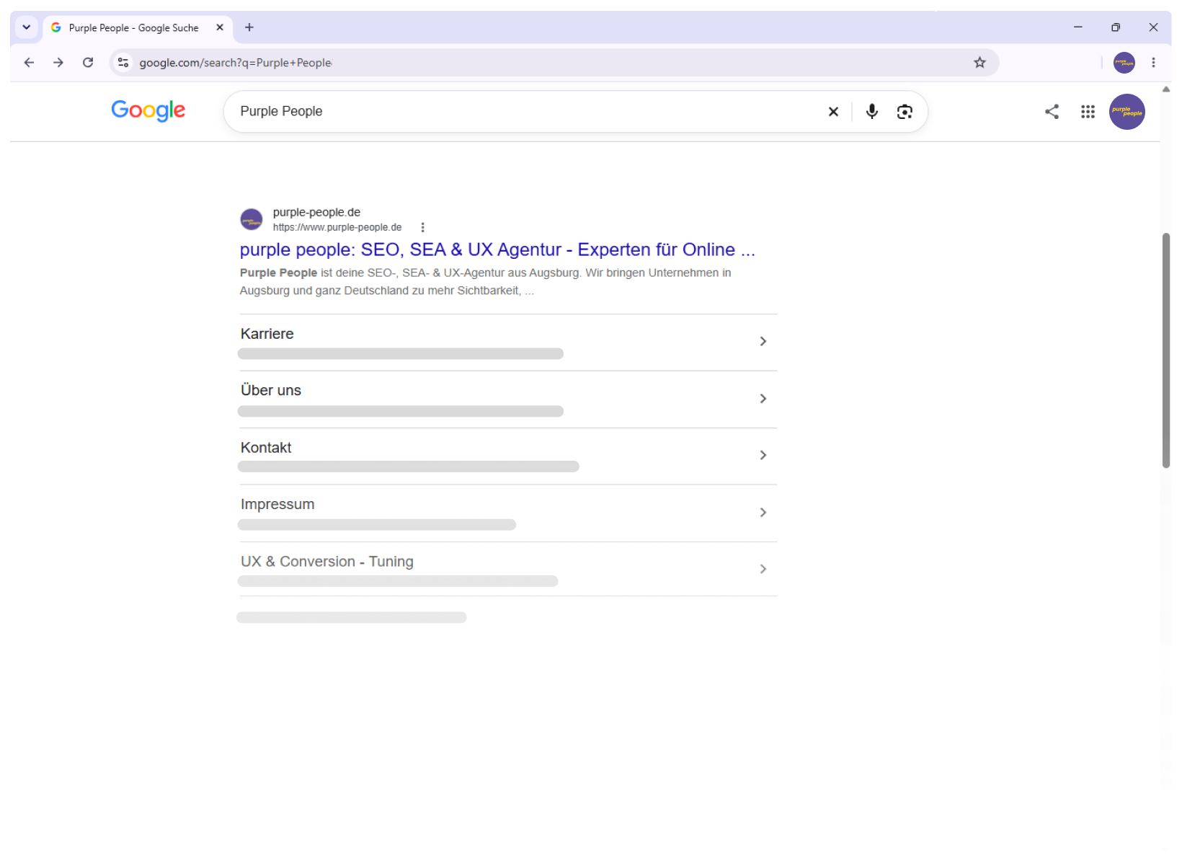The height and width of the screenshot is (858, 1182).
Task: Expand the UX & Conversion - Tuning chevron
Action: 763,569
